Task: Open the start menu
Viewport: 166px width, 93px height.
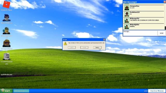Action: coord(6,91)
